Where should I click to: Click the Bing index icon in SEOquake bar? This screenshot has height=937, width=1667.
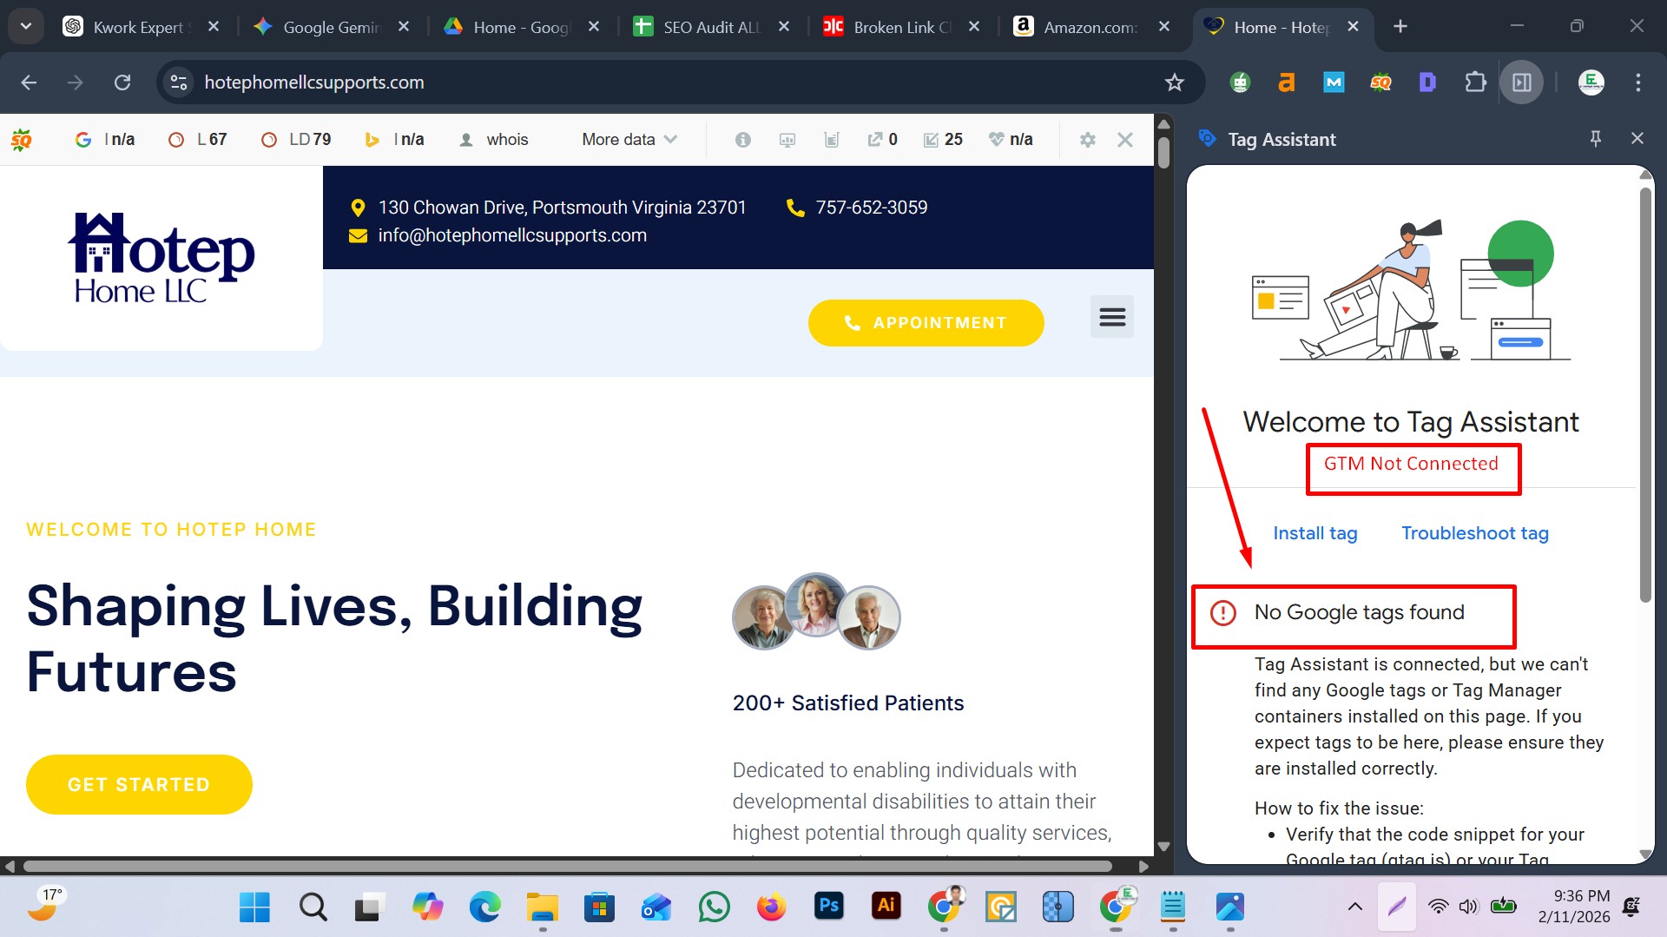coord(372,139)
